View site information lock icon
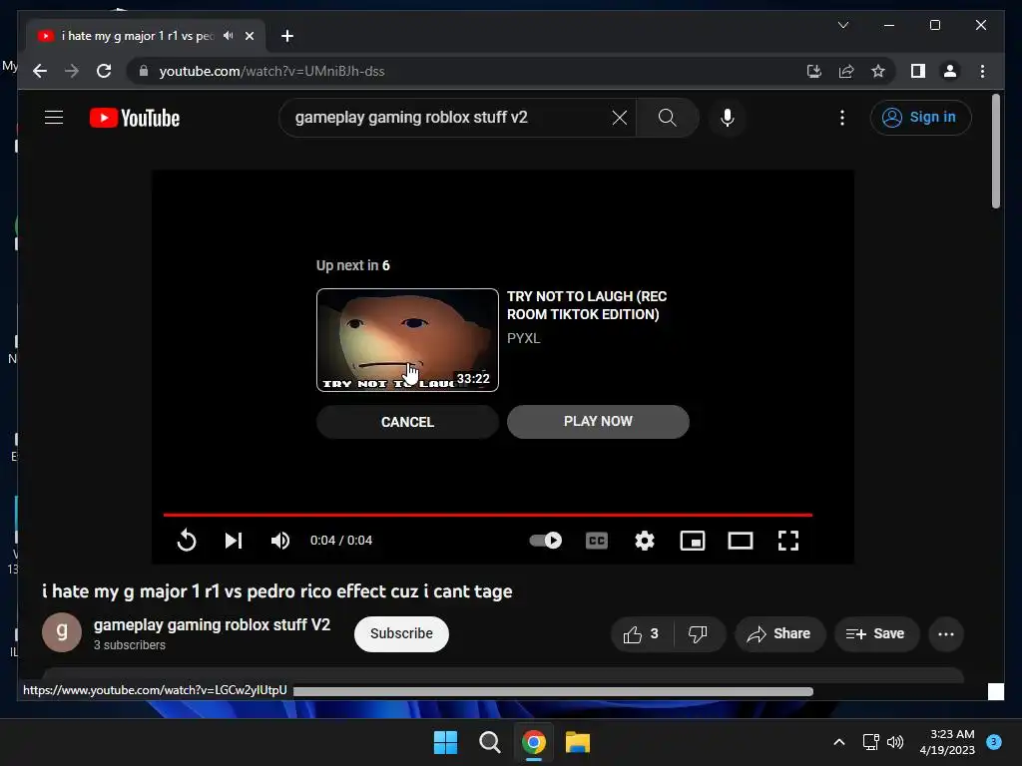This screenshot has height=766, width=1022. coord(144,71)
